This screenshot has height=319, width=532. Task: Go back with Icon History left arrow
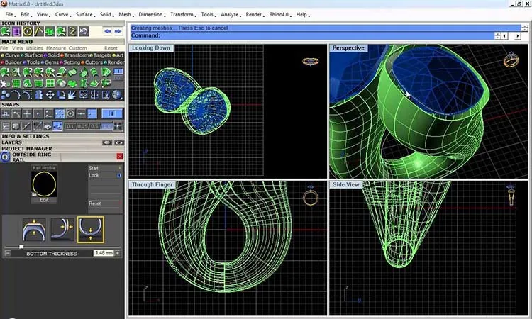(108, 31)
